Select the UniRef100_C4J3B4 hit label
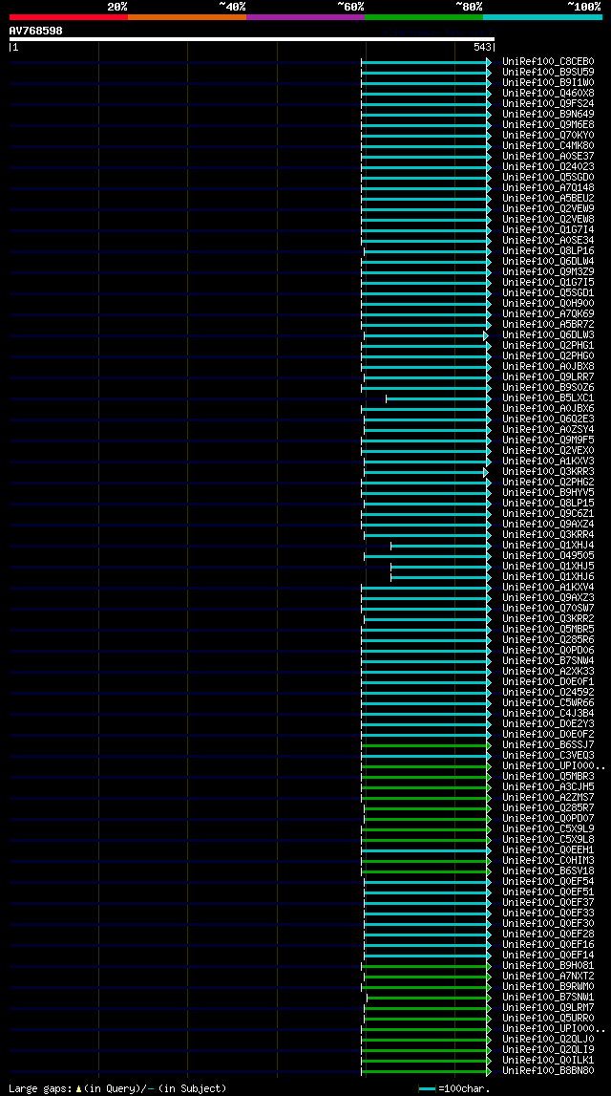 548,713
